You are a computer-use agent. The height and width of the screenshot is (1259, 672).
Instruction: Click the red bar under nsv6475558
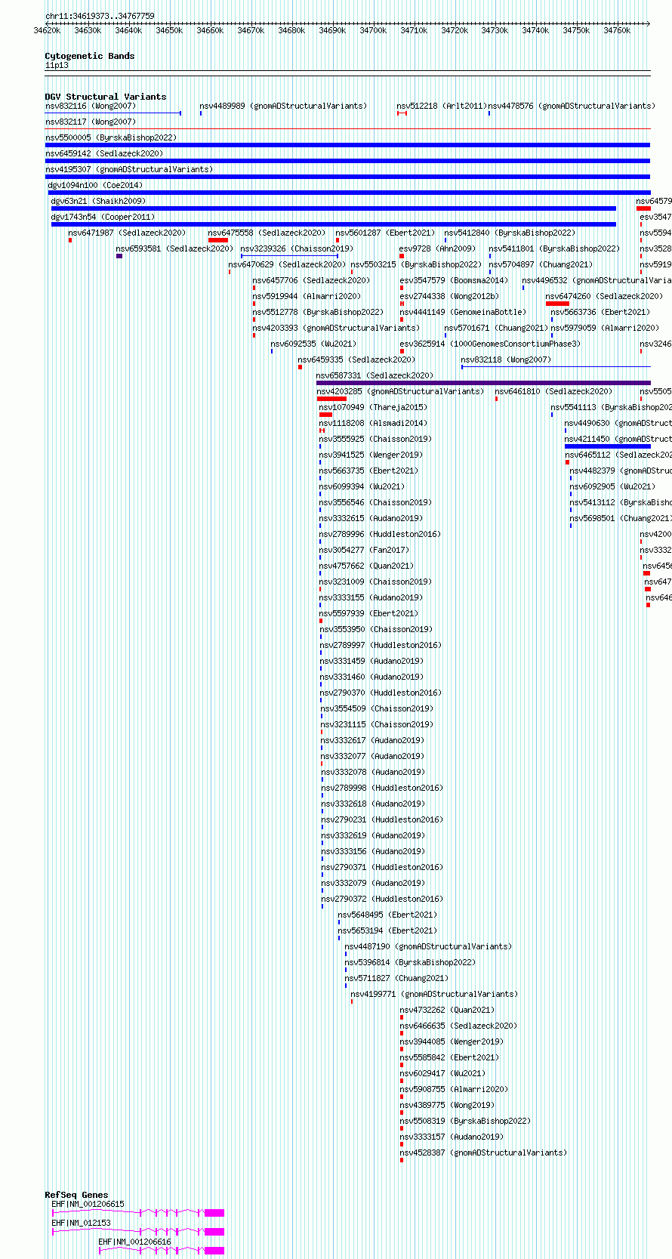point(218,240)
